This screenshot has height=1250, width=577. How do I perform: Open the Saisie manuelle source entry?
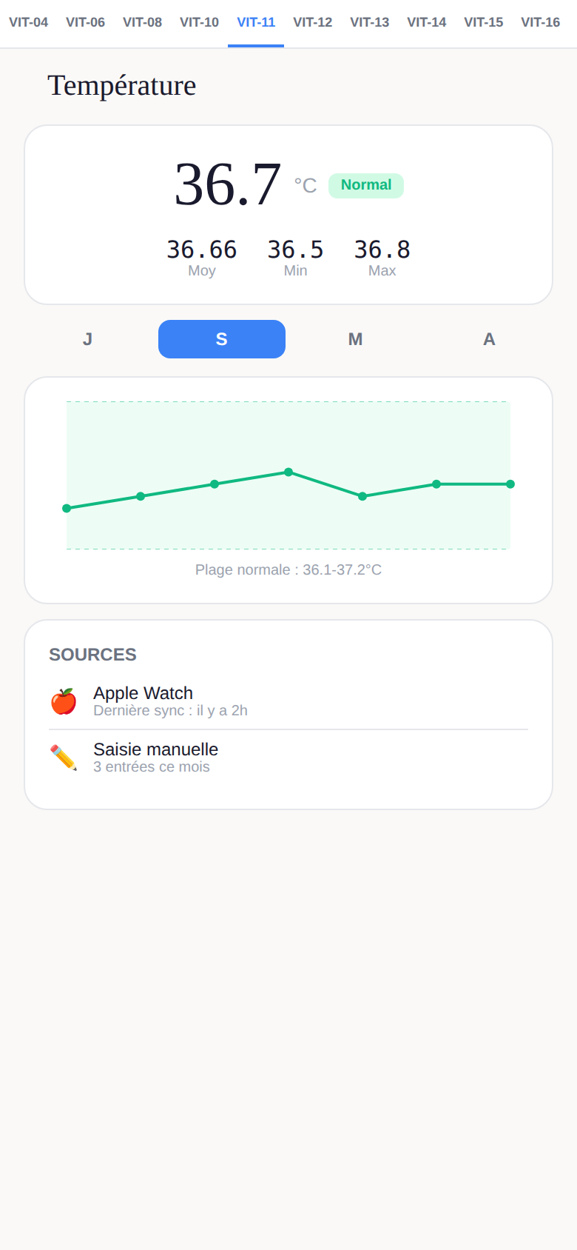click(288, 758)
